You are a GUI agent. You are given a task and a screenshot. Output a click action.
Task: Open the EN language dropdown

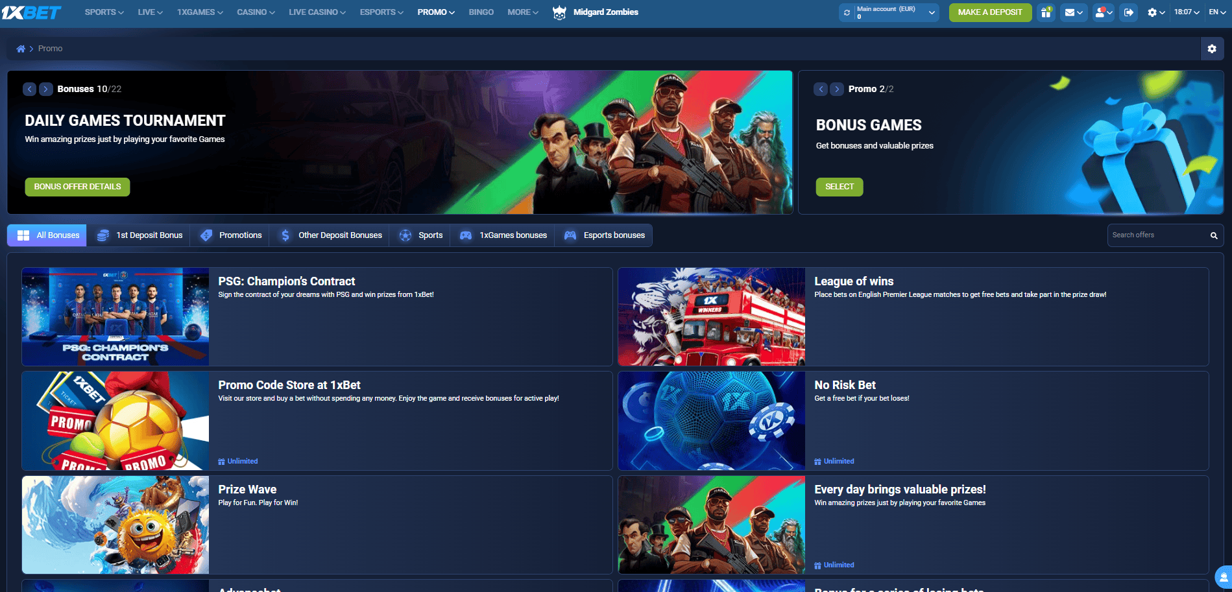(1217, 12)
